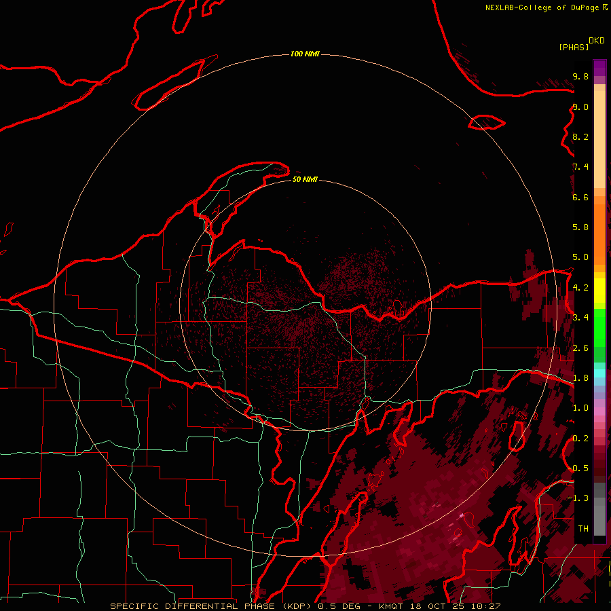The image size is (611, 611).
Task: Click the 0.2 scale value
Action: pyautogui.click(x=580, y=439)
